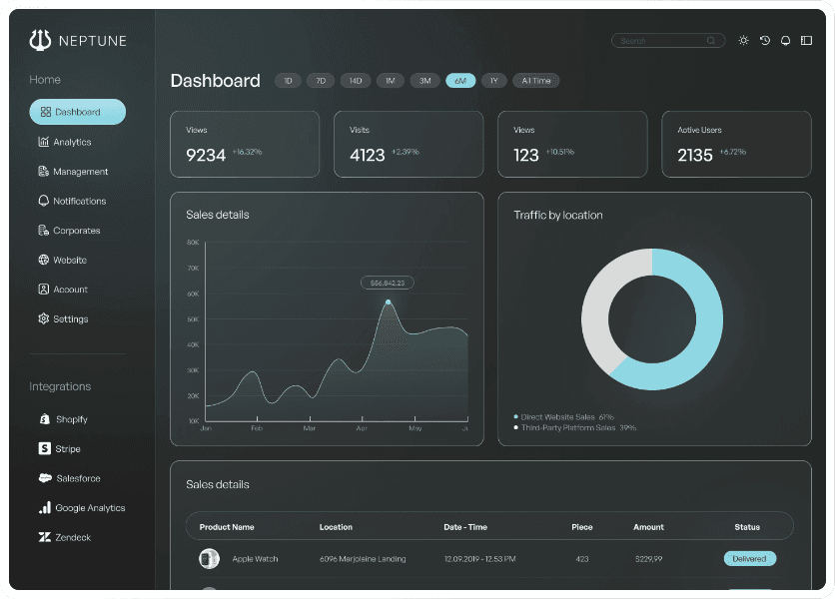835x599 pixels.
Task: Click the Apple Watch product thumbnail
Action: coord(210,558)
